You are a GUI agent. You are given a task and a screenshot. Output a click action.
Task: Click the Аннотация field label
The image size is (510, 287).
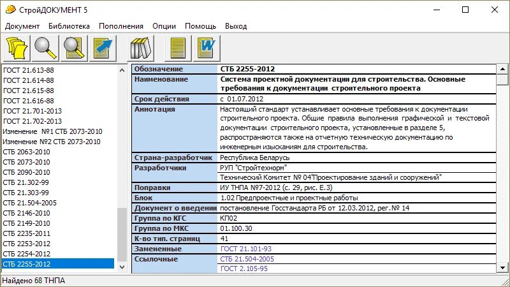click(154, 109)
